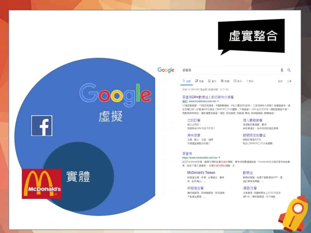311x233 pixels.
Task: Expand dropdown arrow beside www.mcdonalds.com.tw
Action: pyautogui.click(x=219, y=158)
